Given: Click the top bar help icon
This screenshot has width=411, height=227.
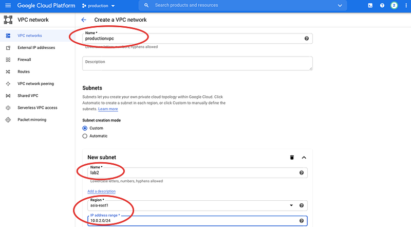Looking at the screenshot, I should tap(382, 5).
